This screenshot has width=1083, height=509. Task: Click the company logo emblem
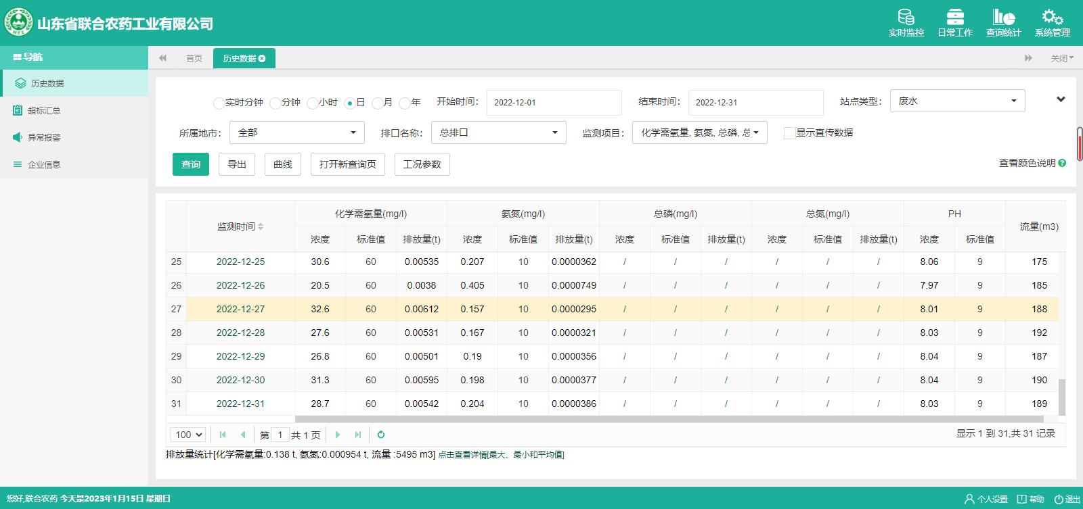[18, 22]
